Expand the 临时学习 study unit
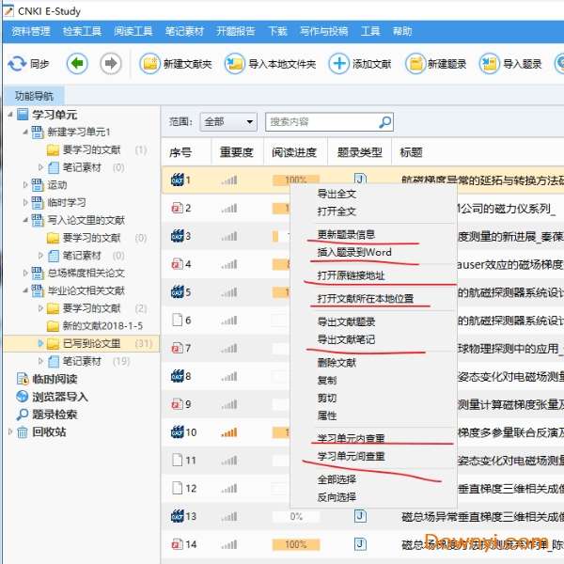564x564 pixels. click(25, 202)
